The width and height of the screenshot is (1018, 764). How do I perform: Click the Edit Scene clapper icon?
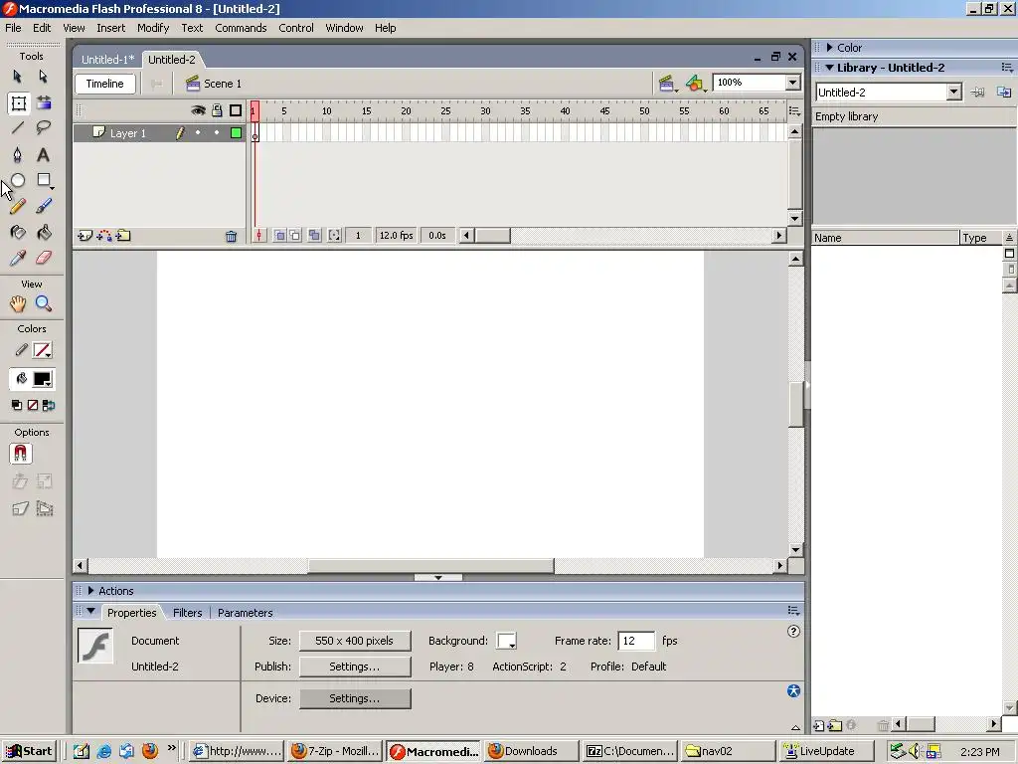click(667, 84)
